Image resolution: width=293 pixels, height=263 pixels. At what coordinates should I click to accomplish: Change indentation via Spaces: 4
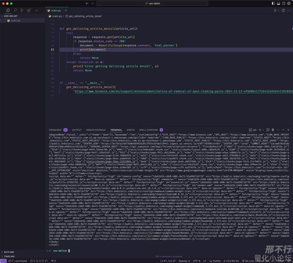click(x=184, y=261)
